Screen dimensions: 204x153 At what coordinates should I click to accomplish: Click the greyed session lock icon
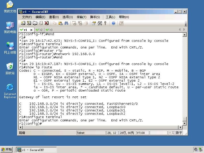click(121, 23)
